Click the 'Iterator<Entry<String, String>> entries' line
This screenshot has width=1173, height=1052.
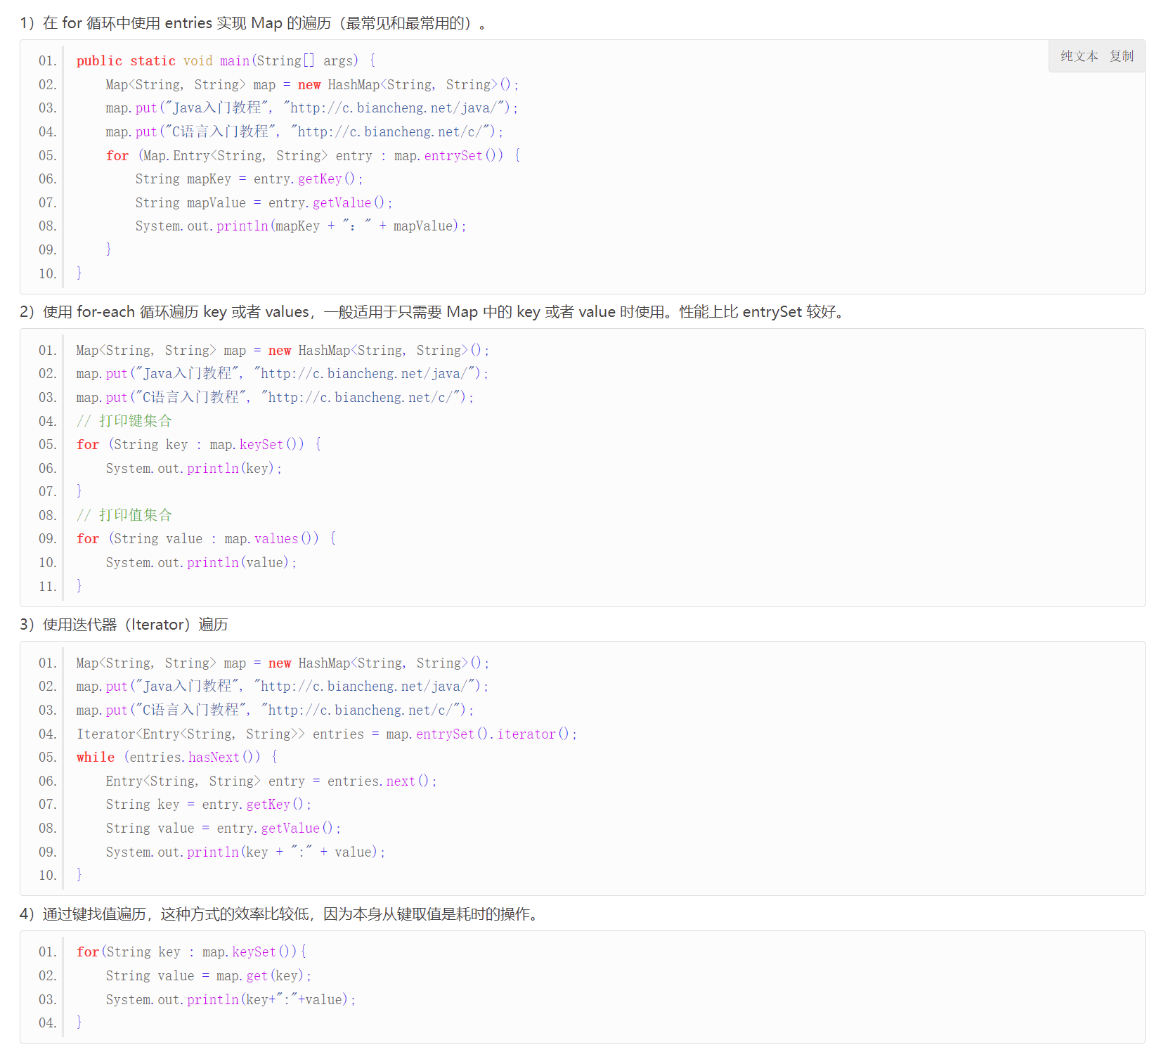point(327,734)
